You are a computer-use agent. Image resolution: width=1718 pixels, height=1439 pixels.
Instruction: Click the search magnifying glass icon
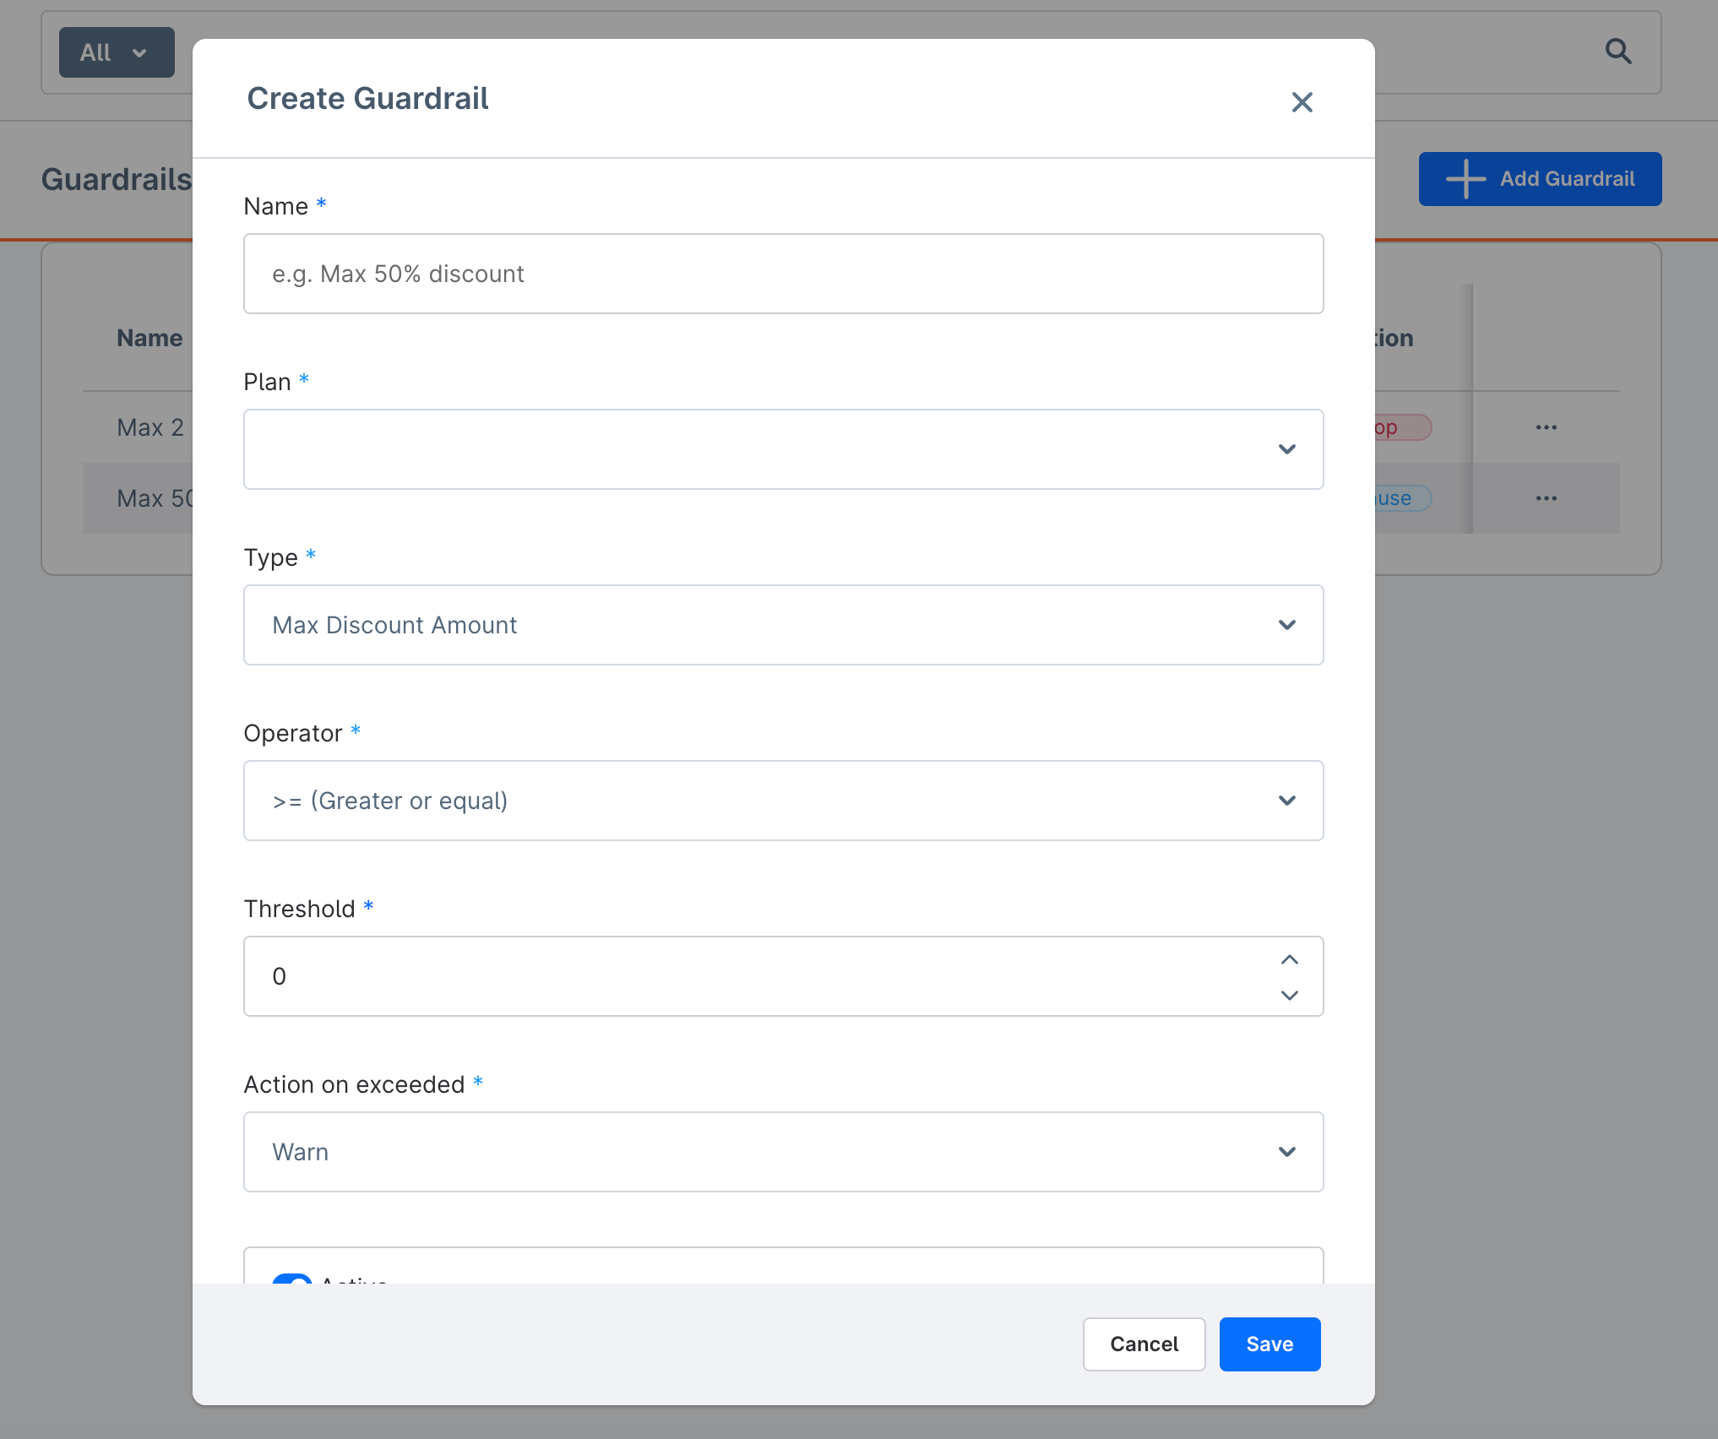1618,52
